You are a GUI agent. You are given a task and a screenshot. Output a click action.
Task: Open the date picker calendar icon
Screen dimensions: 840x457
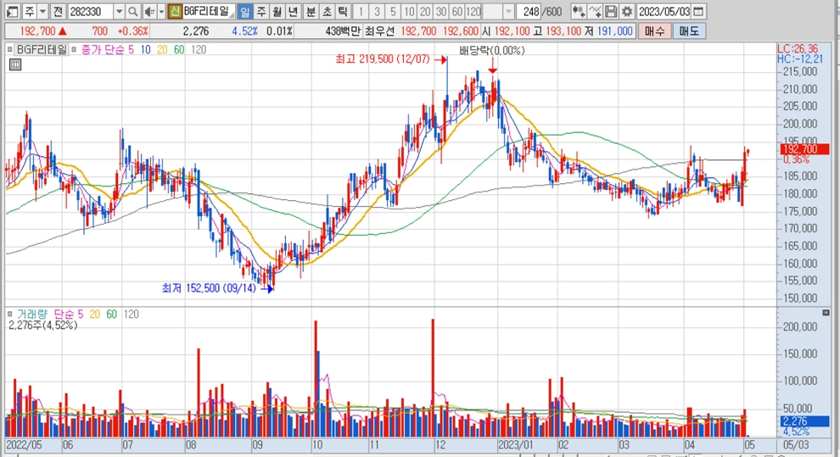pos(697,12)
